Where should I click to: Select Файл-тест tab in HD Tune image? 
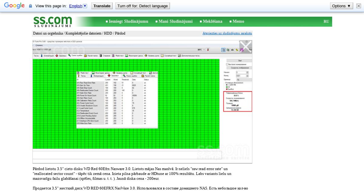(x=118, y=56)
